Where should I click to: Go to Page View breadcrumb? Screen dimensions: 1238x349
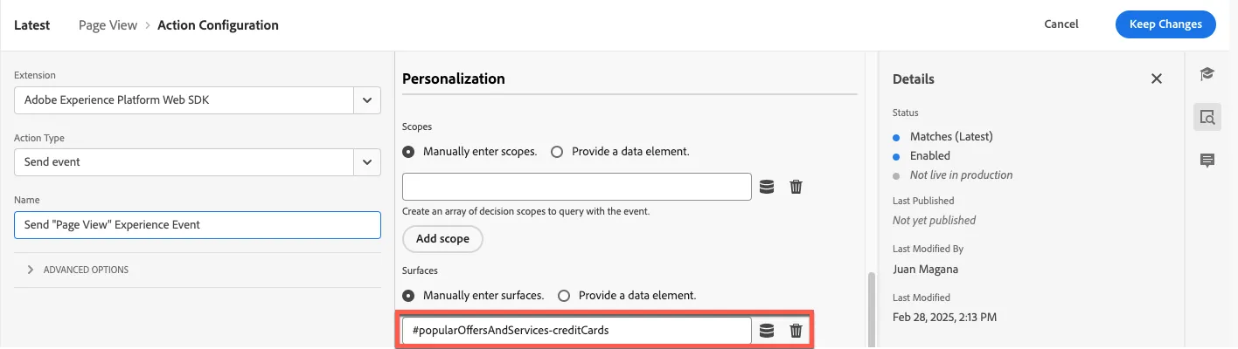pyautogui.click(x=108, y=25)
